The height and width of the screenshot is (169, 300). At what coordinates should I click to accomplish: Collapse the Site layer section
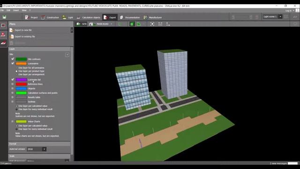pos(67,55)
